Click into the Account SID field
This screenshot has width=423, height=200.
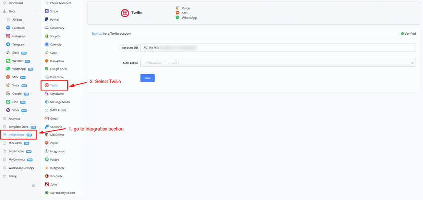tap(278, 47)
